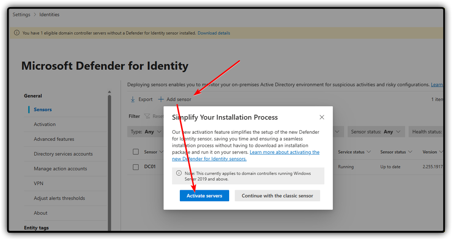
Task: Close the Simplify Your Installation Process dialog
Action: pos(322,117)
